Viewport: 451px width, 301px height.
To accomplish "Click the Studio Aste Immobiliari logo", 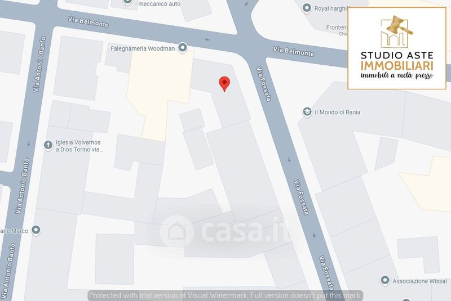I will point(397,48).
